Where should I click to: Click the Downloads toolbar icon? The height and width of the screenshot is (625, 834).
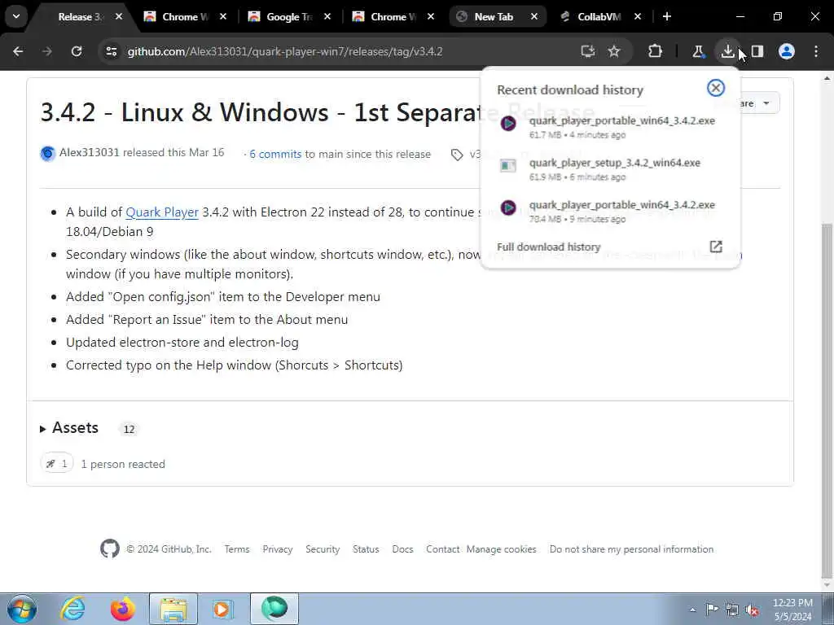[727, 51]
